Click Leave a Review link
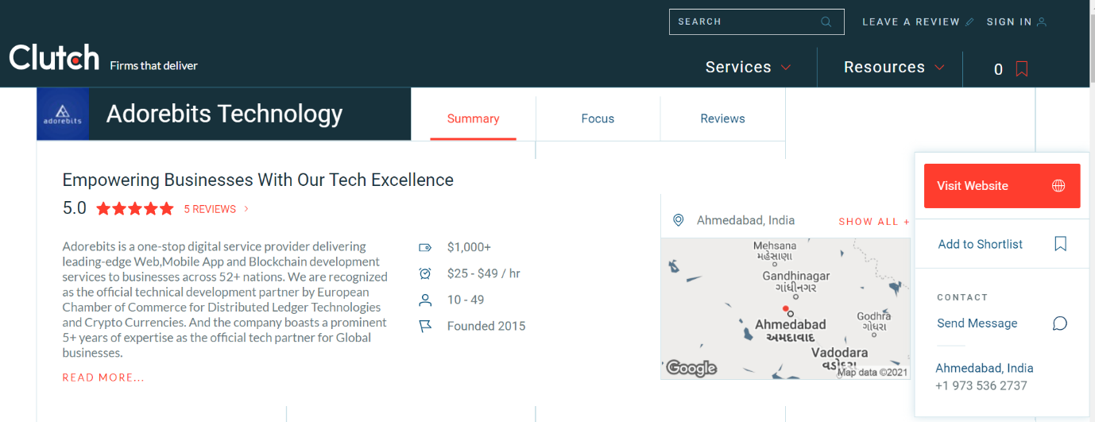The width and height of the screenshot is (1095, 422). click(x=911, y=22)
